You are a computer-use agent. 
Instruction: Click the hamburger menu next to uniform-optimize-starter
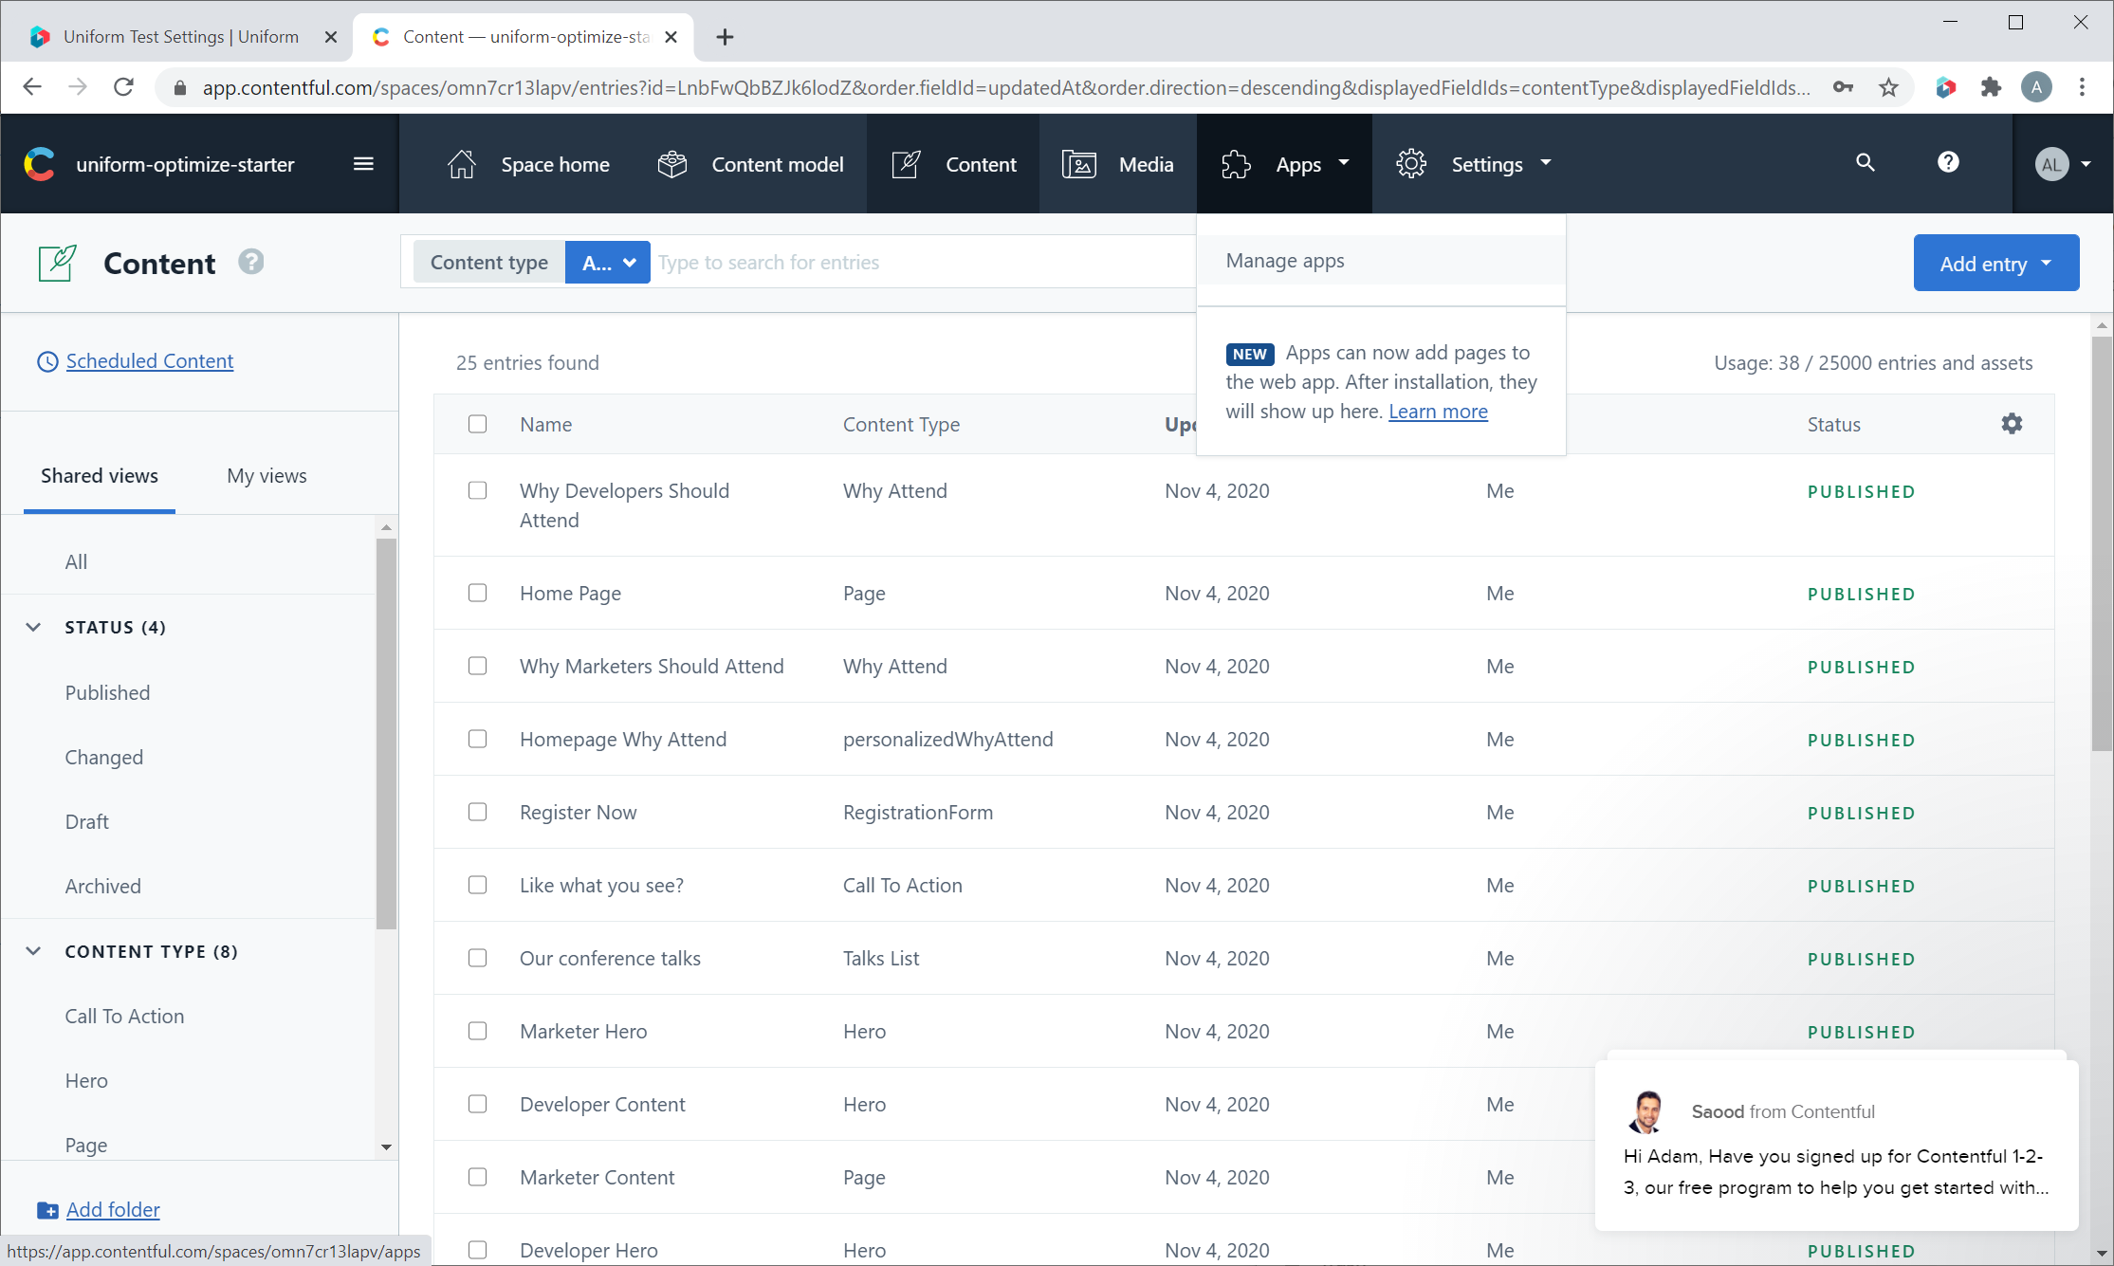coord(363,164)
